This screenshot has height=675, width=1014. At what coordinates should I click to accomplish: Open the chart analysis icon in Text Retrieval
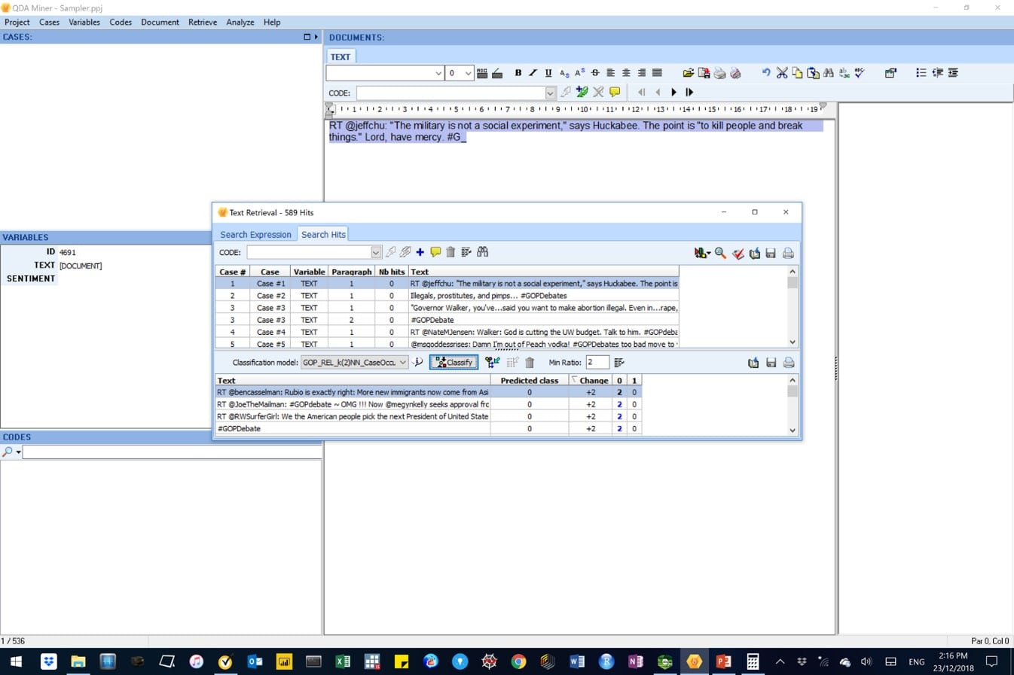click(699, 253)
